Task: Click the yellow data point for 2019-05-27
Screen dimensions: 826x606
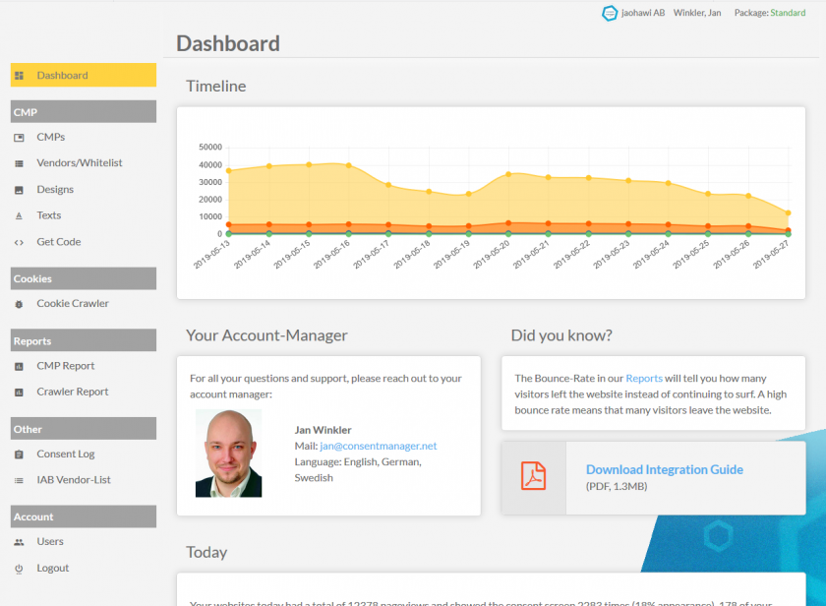Action: 788,213
